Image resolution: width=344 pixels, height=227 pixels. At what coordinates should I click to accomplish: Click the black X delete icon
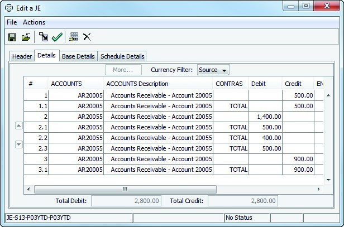pyautogui.click(x=87, y=37)
